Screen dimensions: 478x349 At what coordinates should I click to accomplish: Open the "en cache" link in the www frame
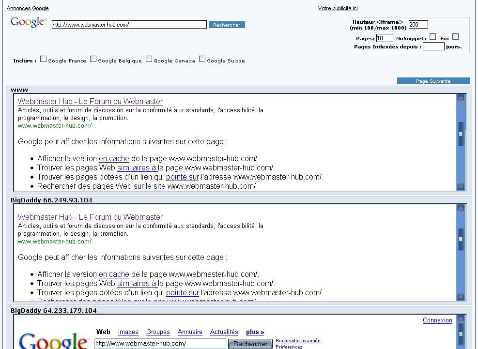[x=114, y=158]
